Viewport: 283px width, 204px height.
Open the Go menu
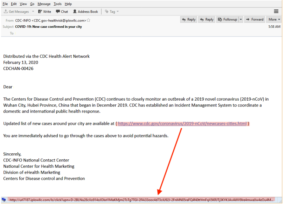point(32,4)
